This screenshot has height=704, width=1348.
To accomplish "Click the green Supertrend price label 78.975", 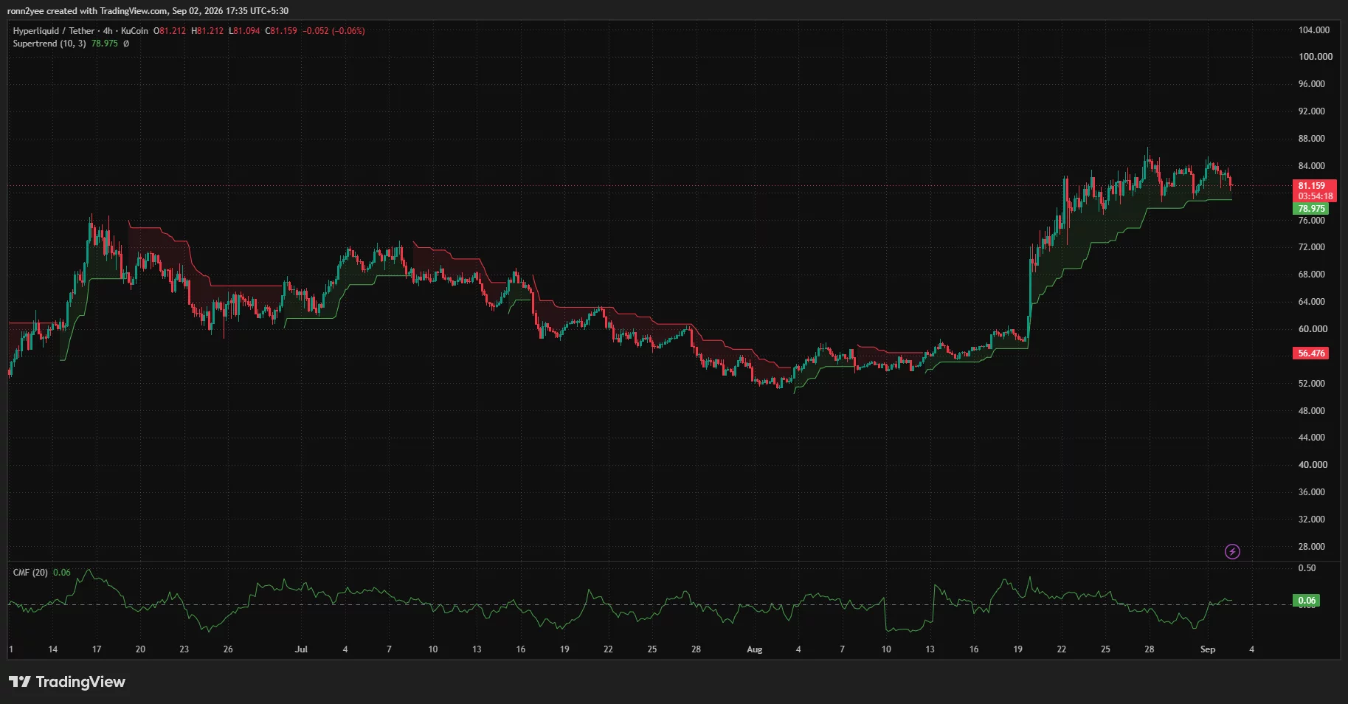I will point(1311,209).
